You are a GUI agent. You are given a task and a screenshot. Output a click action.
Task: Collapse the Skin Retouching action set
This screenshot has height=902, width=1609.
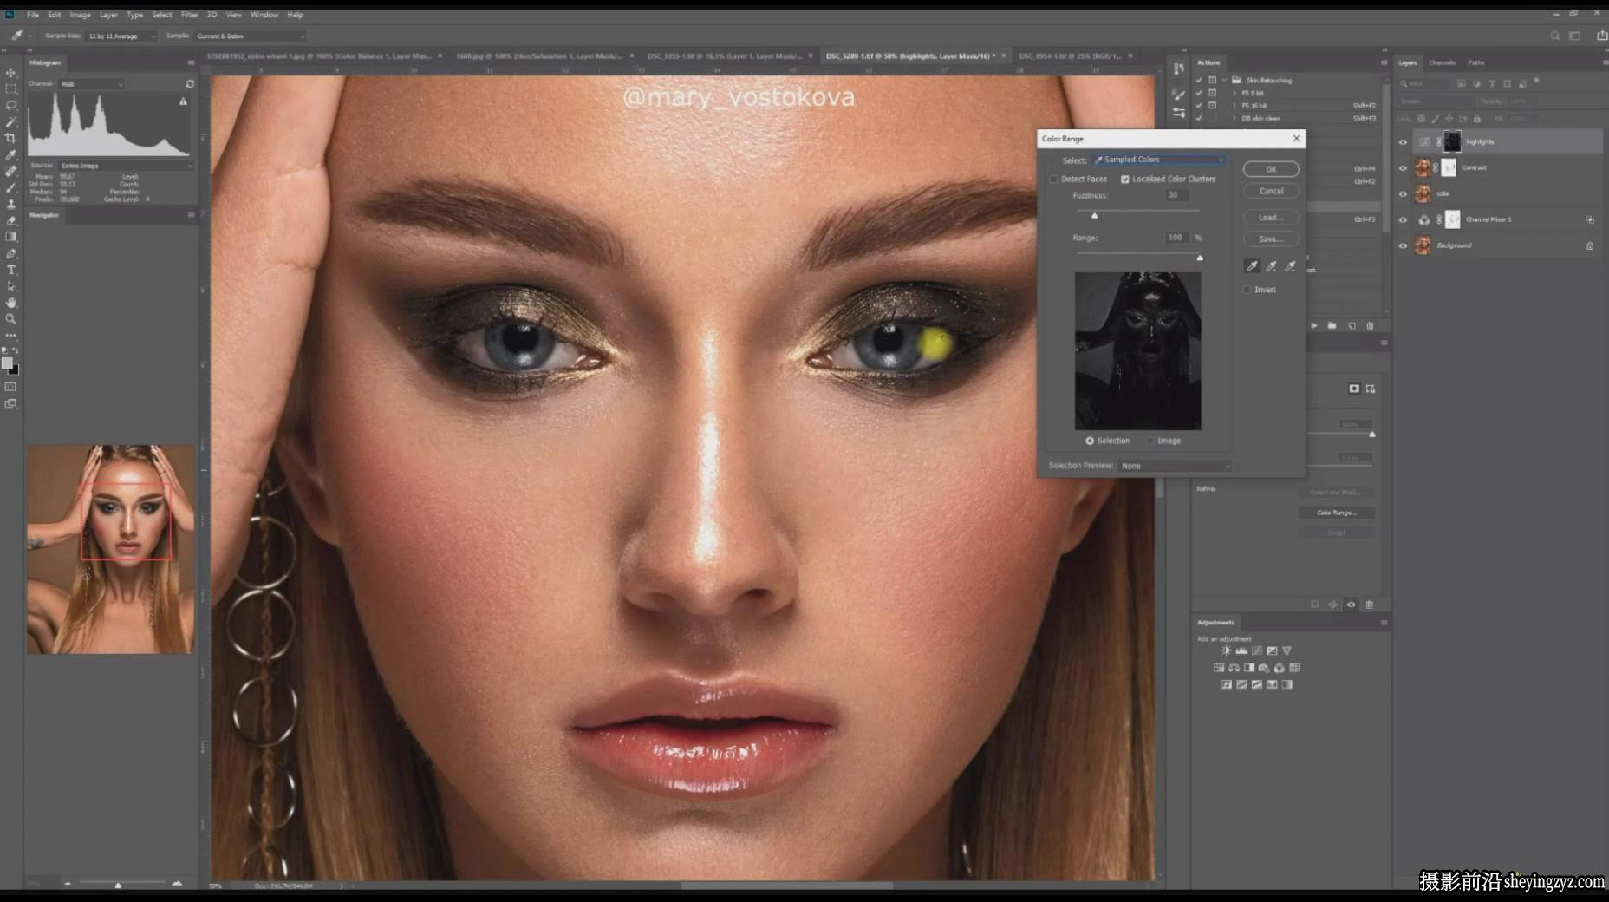[1224, 80]
